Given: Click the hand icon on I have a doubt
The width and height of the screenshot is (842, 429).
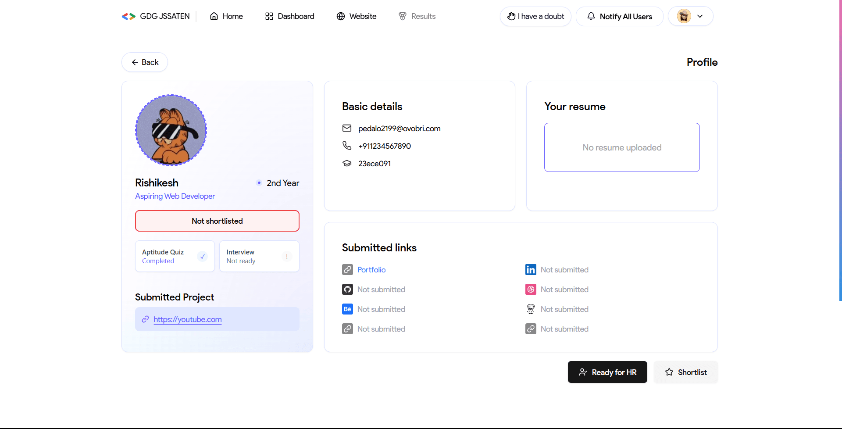Looking at the screenshot, I should click(x=512, y=16).
